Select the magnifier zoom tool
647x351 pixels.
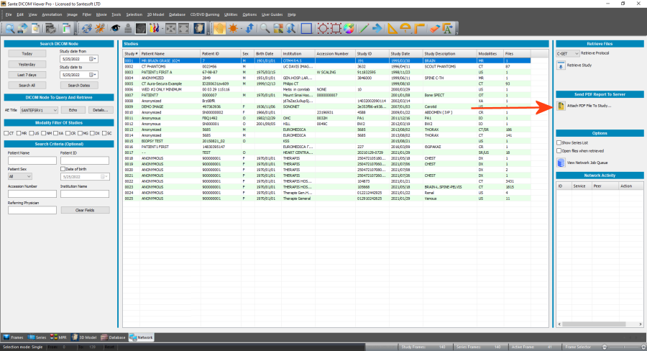click(265, 29)
